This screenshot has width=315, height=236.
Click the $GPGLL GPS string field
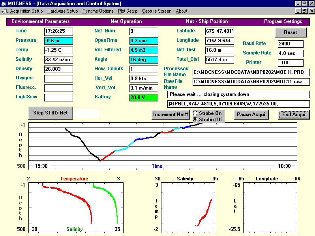[238, 104]
